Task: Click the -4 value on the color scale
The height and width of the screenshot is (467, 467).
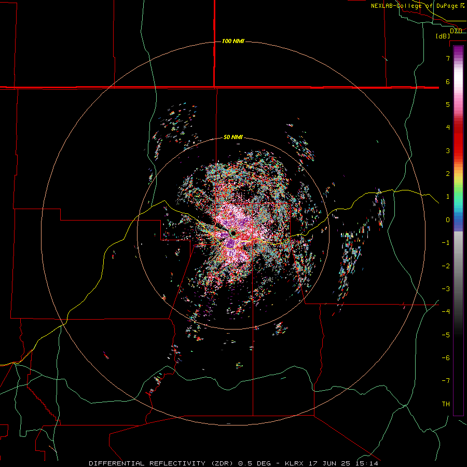Action: click(x=446, y=312)
